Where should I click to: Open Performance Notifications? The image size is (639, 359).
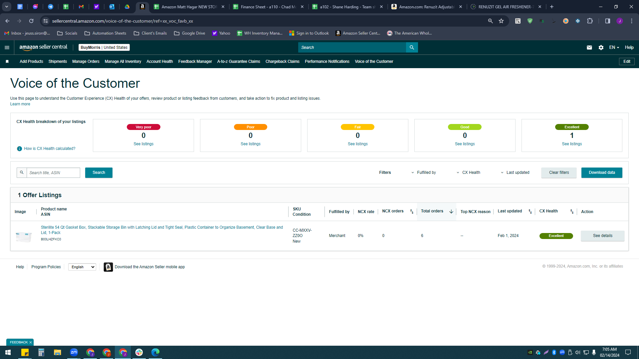(x=327, y=61)
